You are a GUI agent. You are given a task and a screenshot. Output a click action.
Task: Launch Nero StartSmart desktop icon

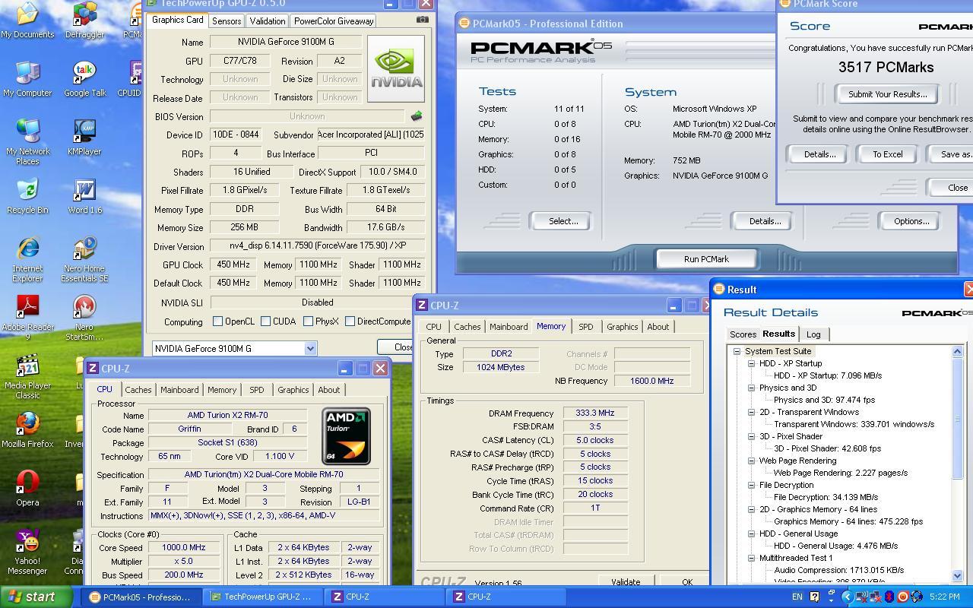pos(85,318)
